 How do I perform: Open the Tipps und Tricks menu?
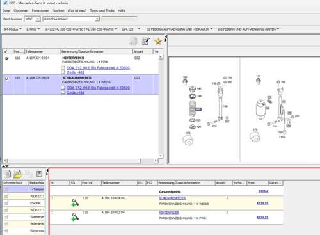(102, 10)
